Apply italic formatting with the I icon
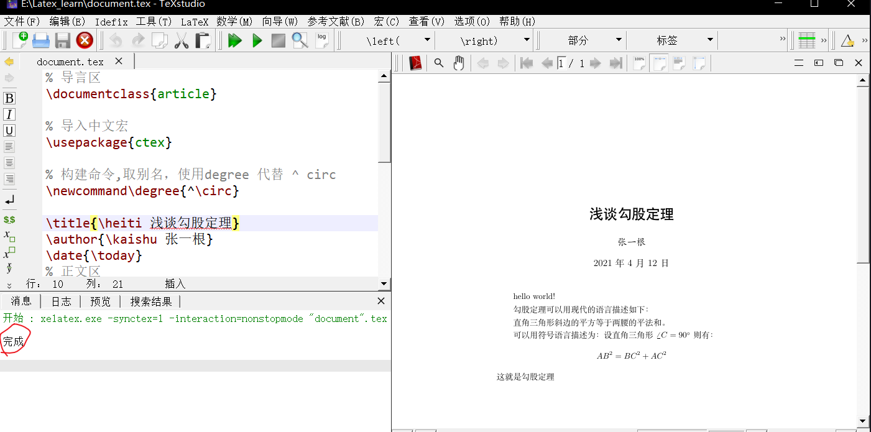 point(9,114)
